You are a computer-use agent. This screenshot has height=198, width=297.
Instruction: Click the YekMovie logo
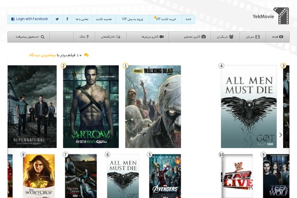tap(271, 16)
